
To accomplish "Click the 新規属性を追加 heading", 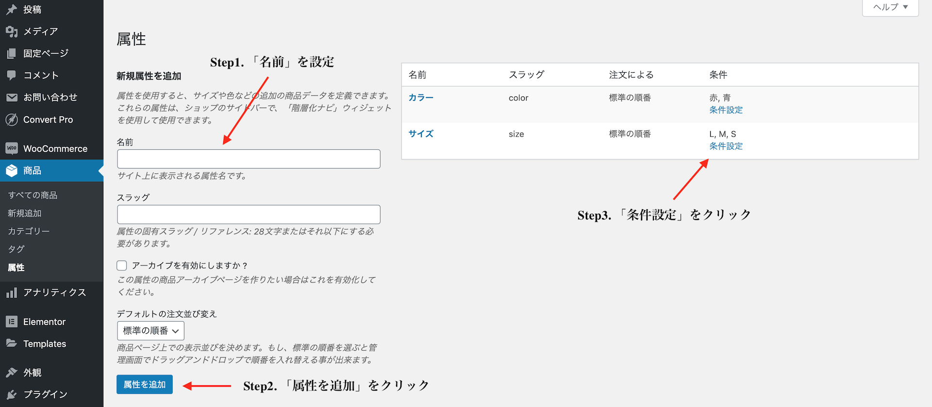I will [x=149, y=76].
